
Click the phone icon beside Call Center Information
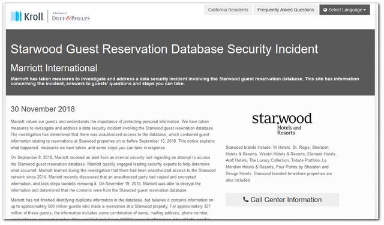(x=245, y=199)
